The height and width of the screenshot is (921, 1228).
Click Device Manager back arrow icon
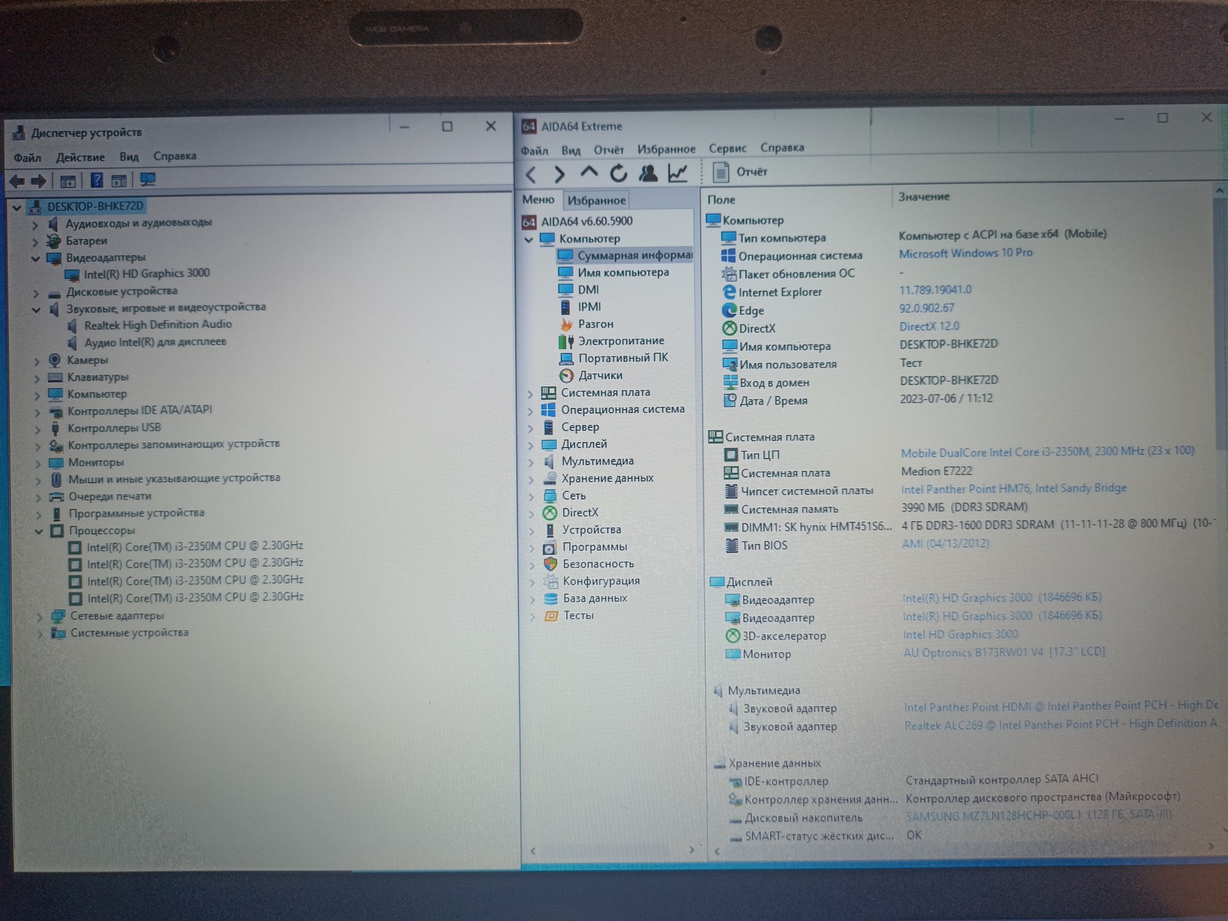[x=17, y=181]
